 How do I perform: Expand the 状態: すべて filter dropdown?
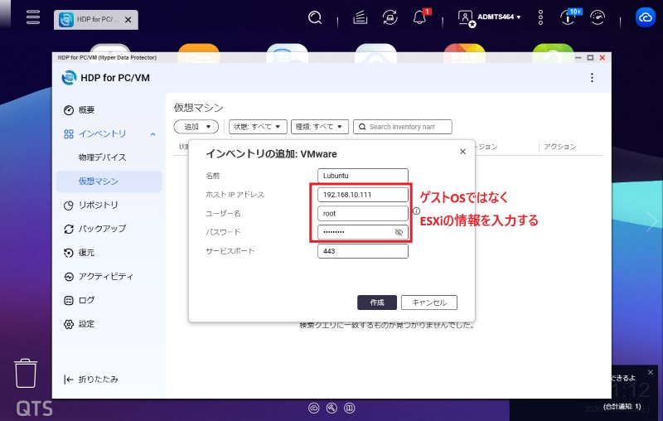[257, 127]
